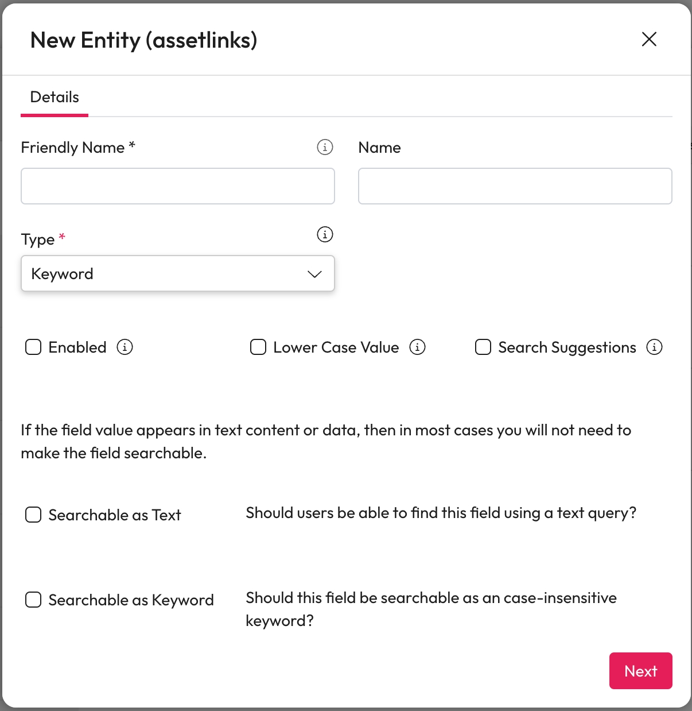The height and width of the screenshot is (711, 692).
Task: Close the New Entity dialog
Action: tap(649, 39)
